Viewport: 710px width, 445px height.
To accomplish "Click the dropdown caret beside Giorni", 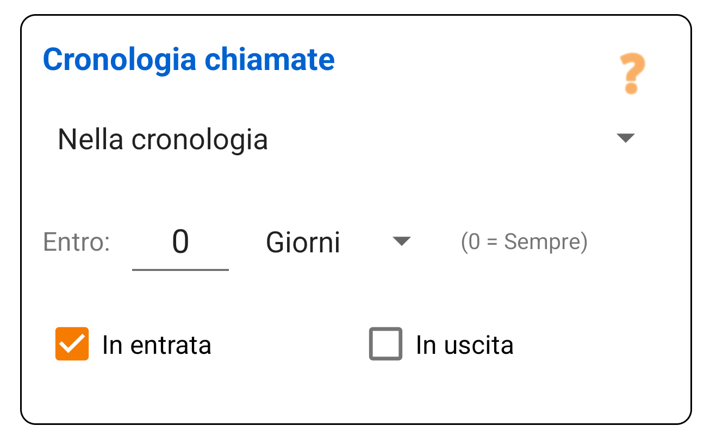I will point(402,241).
